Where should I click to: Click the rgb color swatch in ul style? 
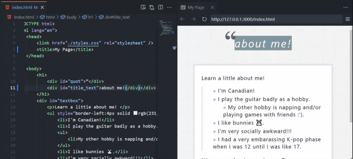point(135,113)
